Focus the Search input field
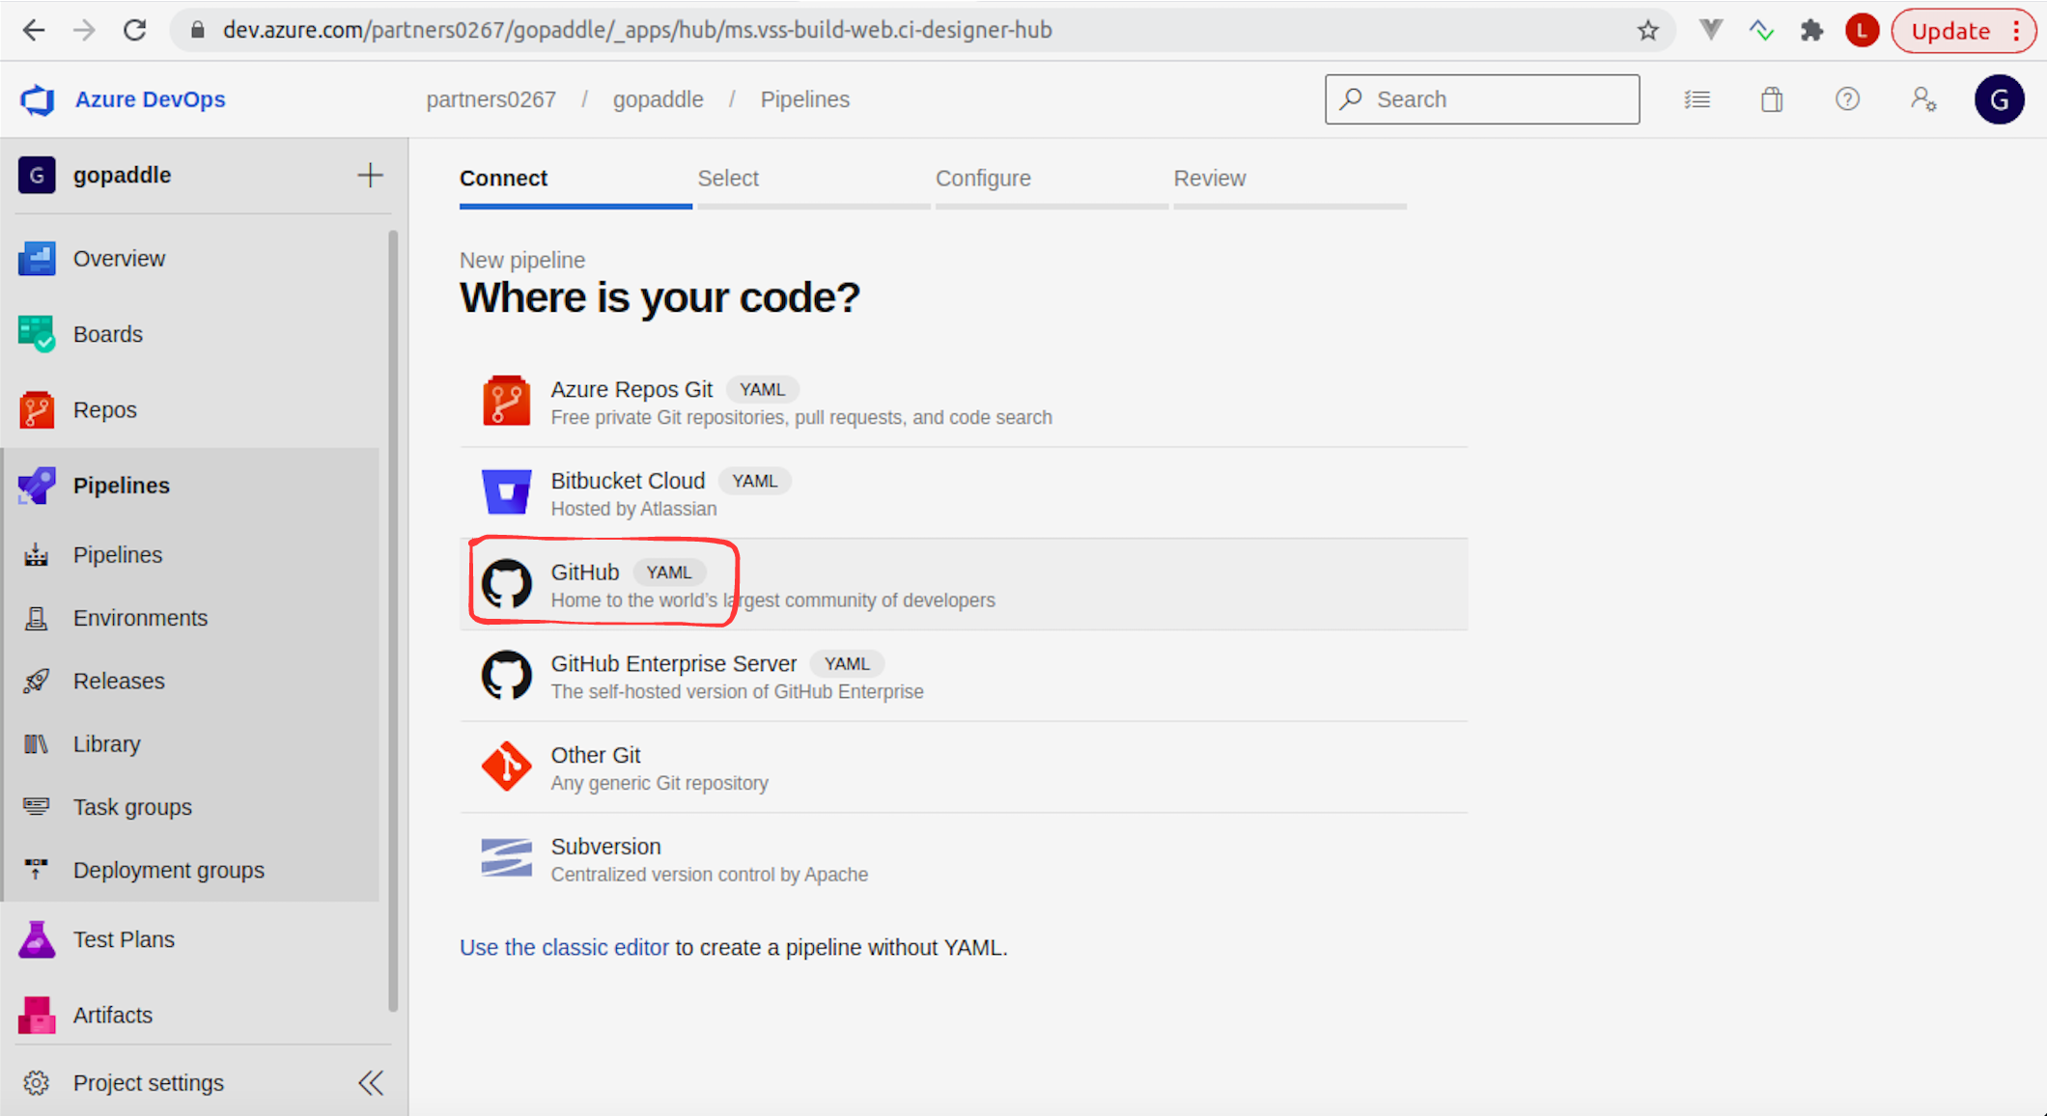The width and height of the screenshot is (2047, 1116). pyautogui.click(x=1482, y=99)
